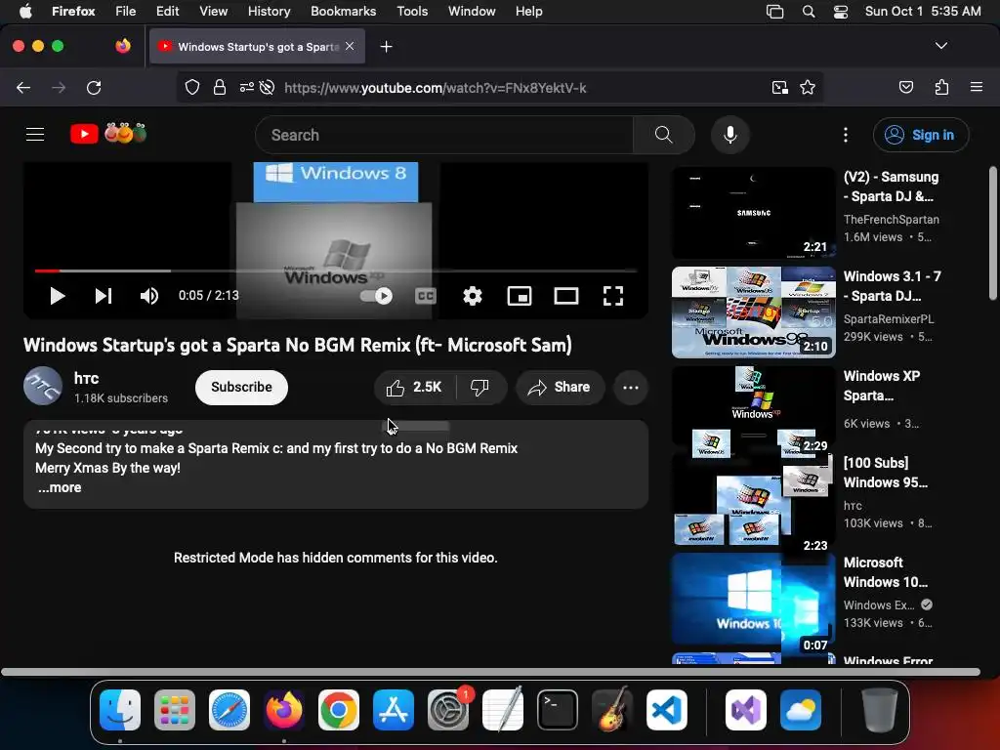
Task: Toggle closed captions
Action: 426,296
